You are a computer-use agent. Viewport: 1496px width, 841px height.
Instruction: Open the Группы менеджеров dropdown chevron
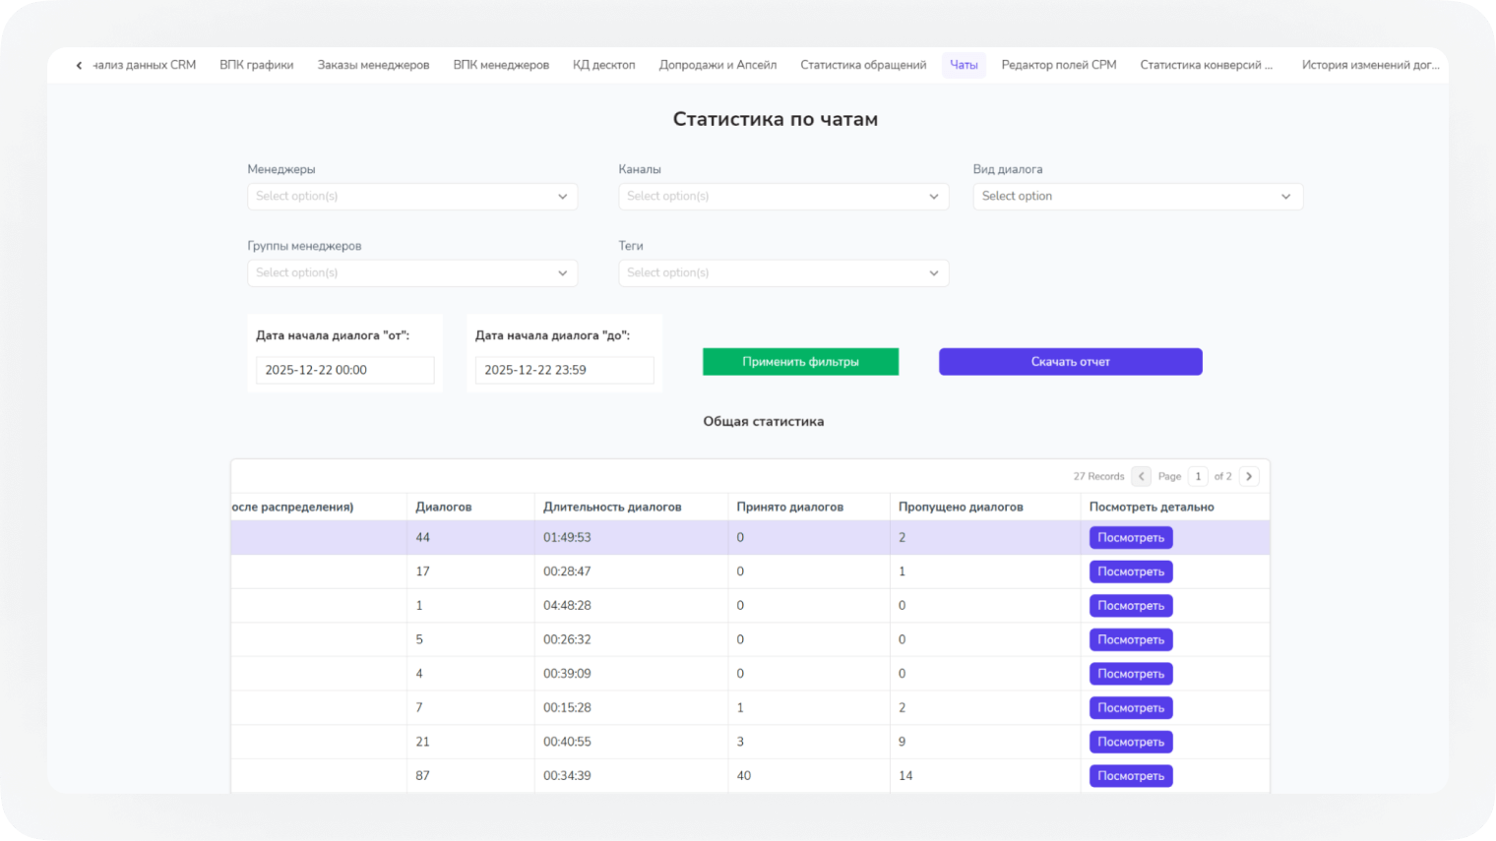tap(563, 272)
